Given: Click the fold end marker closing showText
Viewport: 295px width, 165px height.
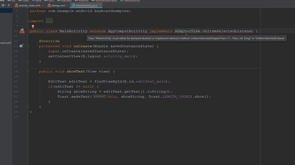Looking at the screenshot, I should 28,107.
